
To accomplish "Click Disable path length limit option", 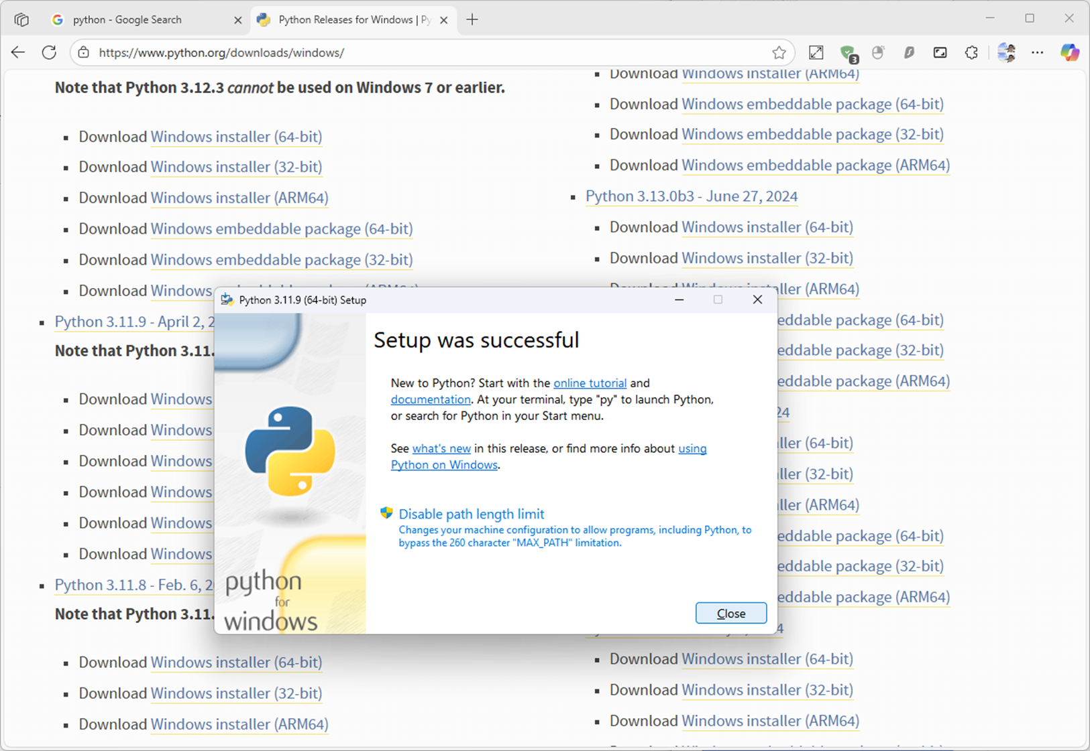I will 472,514.
